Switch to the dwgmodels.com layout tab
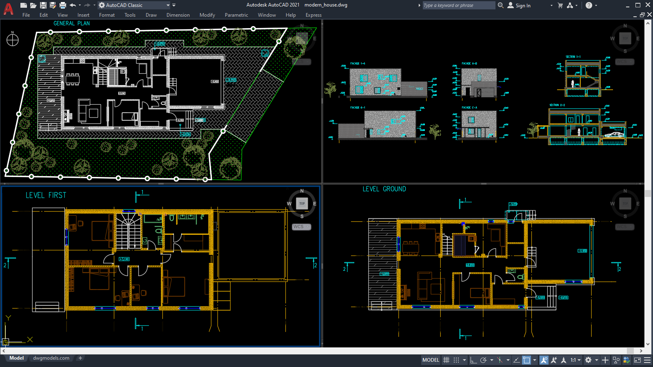Viewport: 653px width, 367px height. (50, 358)
